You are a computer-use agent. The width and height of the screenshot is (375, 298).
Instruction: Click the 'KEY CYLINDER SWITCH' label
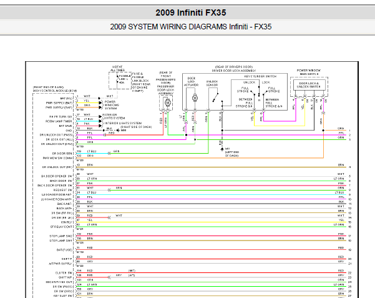pos(260,76)
